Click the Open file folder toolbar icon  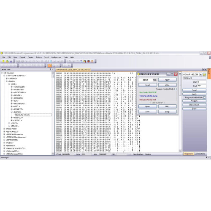[7, 61]
